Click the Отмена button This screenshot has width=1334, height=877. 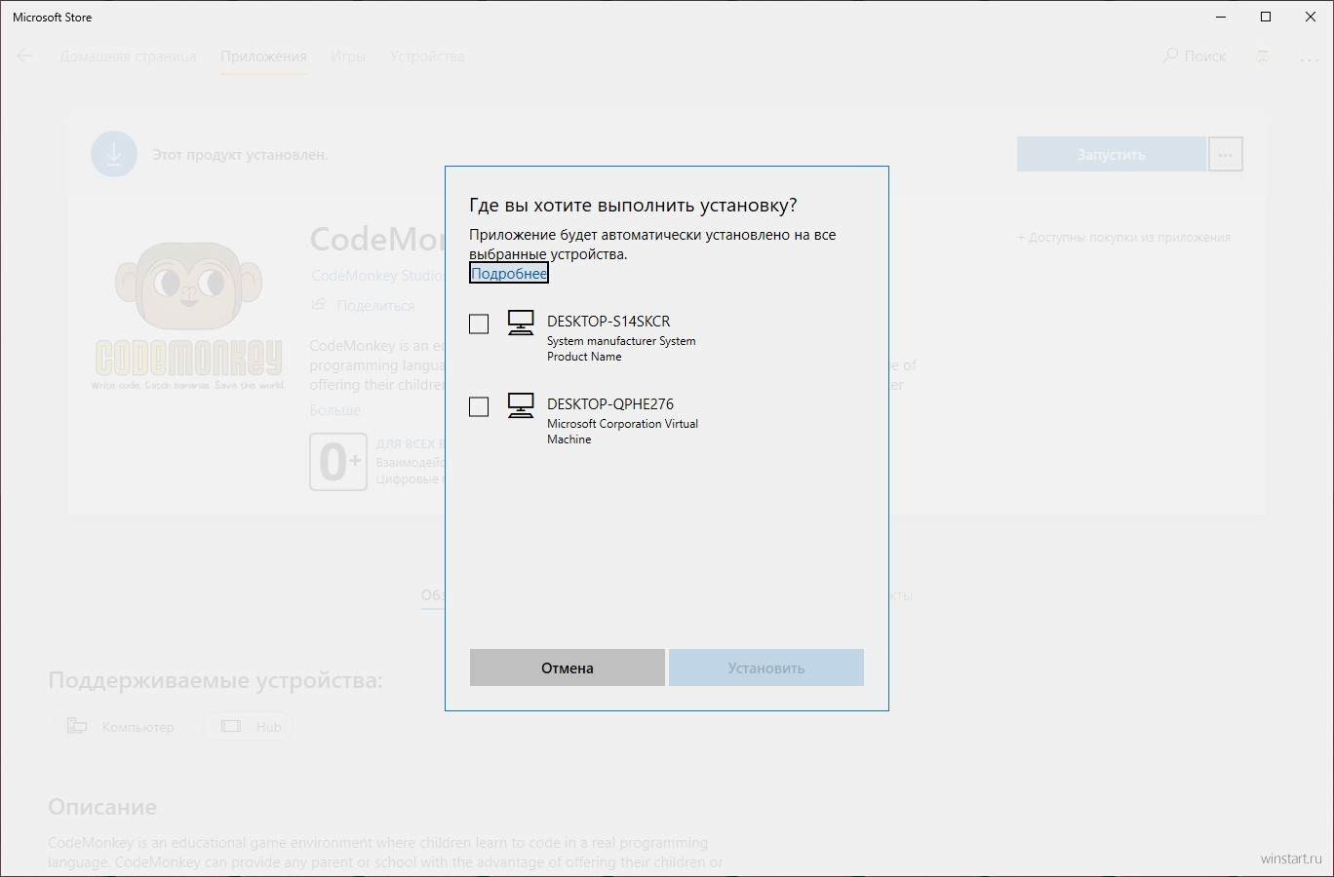coord(568,667)
